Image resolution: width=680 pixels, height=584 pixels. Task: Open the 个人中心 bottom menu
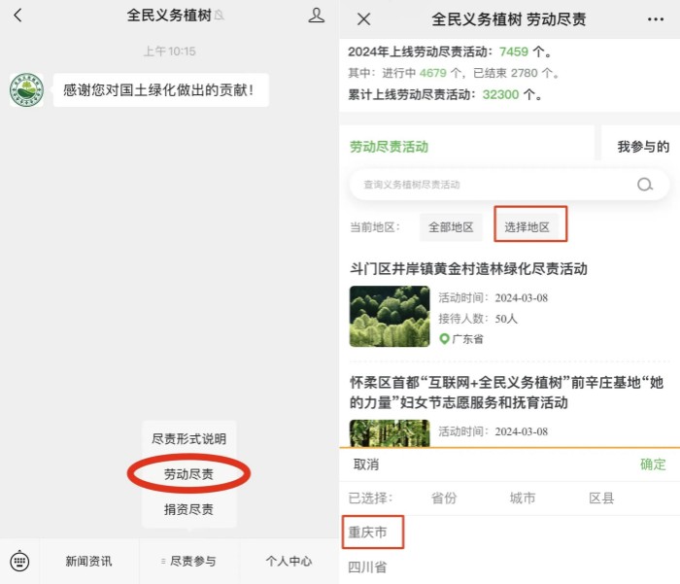[289, 561]
